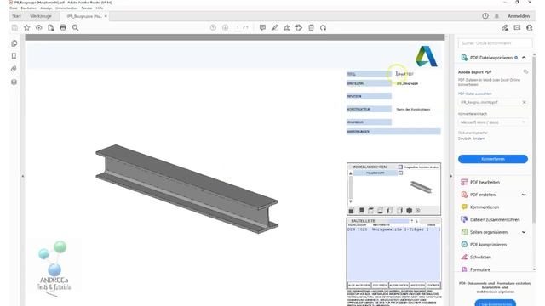This screenshot has width=545, height=306.
Task: Click the share link icon top right
Action: click(505, 27)
